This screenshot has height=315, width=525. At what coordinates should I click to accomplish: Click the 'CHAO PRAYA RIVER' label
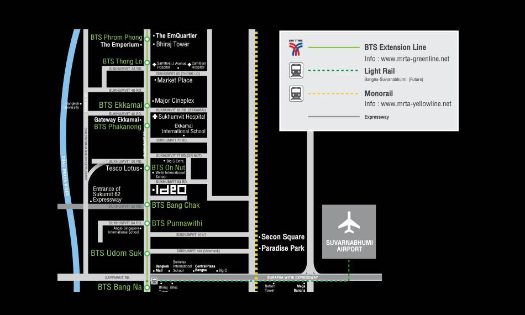[x=65, y=176]
